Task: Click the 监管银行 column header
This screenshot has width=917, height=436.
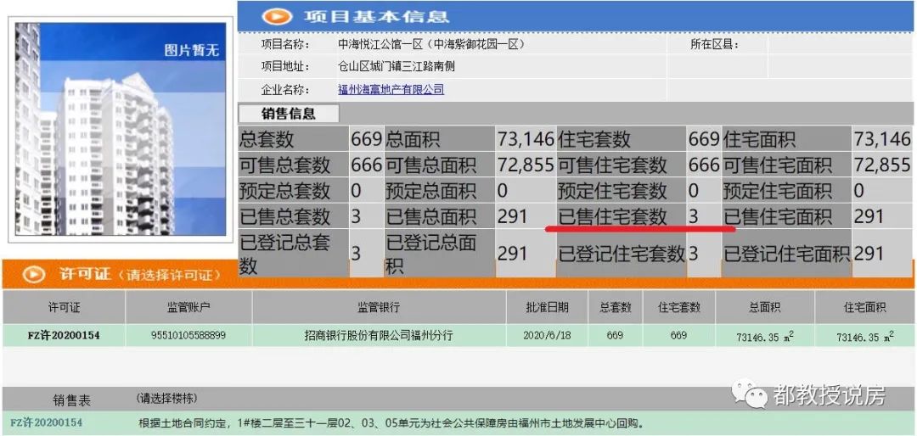Action: [379, 307]
